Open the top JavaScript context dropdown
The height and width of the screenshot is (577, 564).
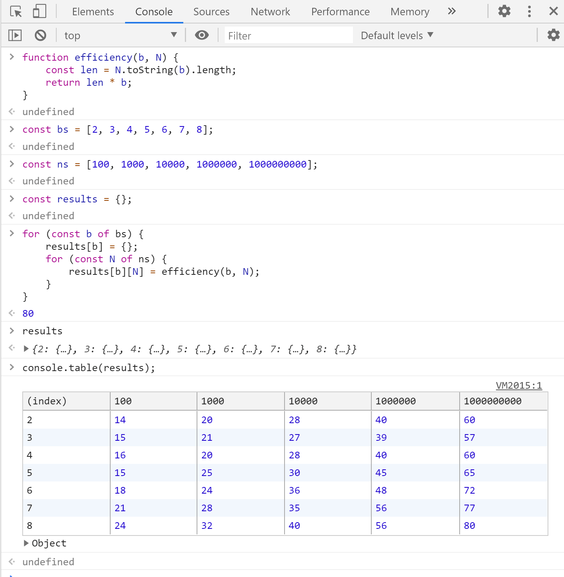click(120, 36)
